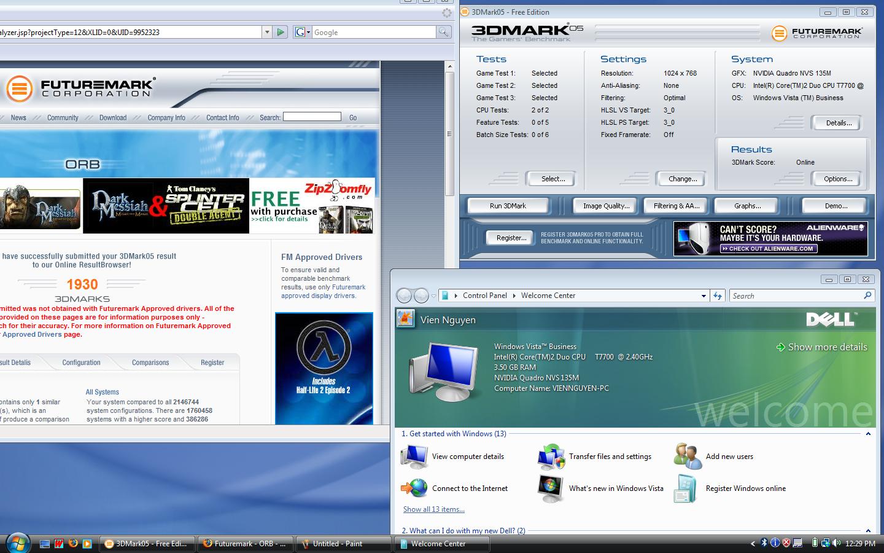Click the volume speaker tray icon
This screenshot has width=884, height=553.
(837, 543)
